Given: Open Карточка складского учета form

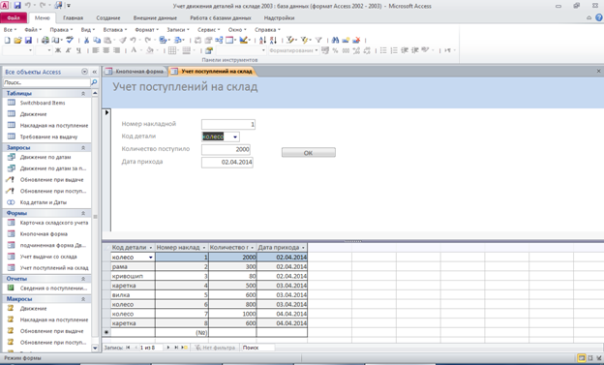Looking at the screenshot, I should click(x=54, y=223).
